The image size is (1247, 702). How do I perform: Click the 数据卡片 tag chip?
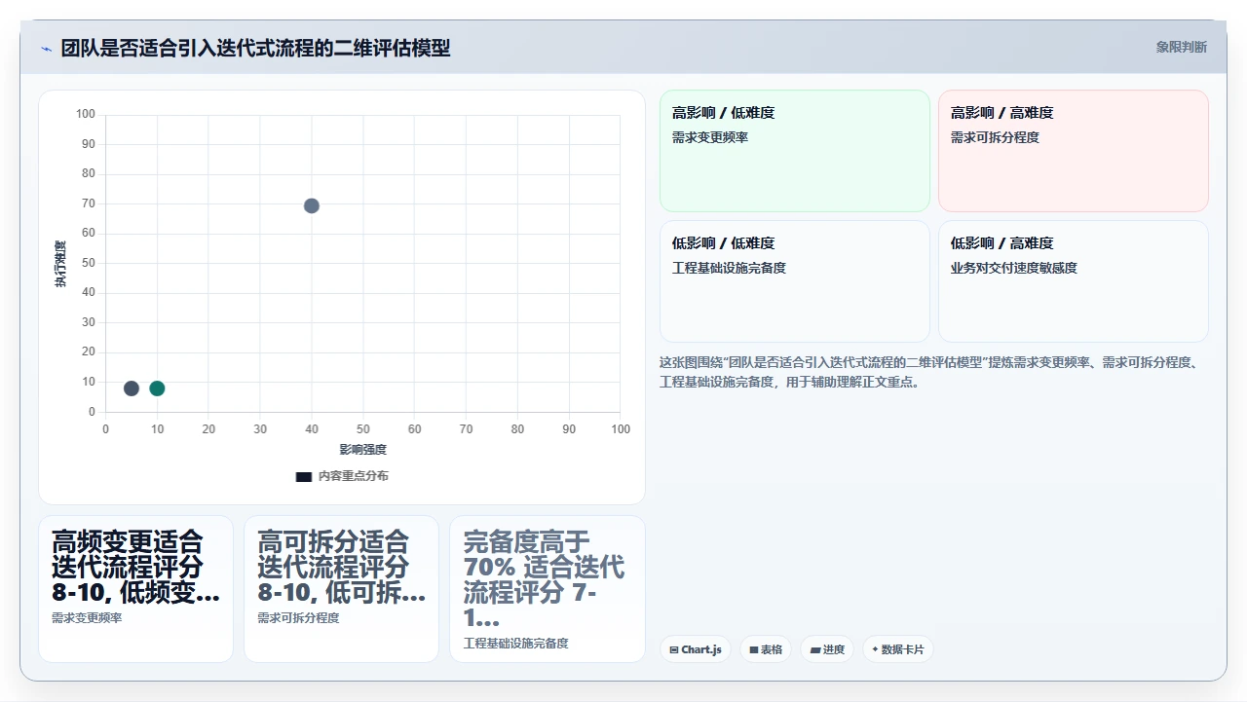tap(898, 649)
